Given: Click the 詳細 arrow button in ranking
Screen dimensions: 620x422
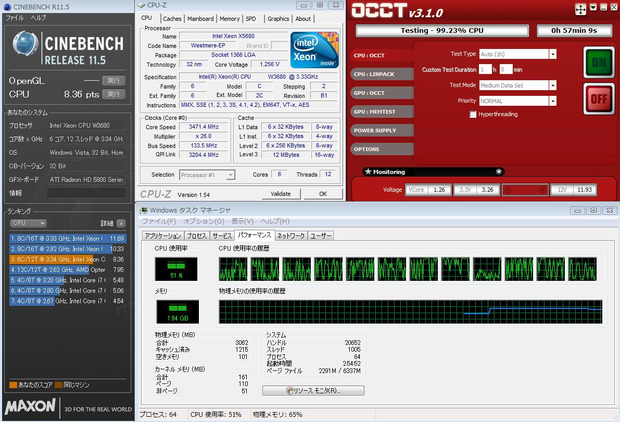Looking at the screenshot, I should tap(121, 224).
